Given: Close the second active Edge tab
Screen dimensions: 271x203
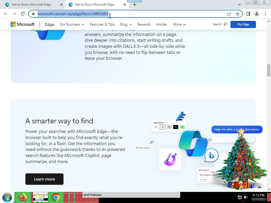Looking at the screenshot, I should click(125, 4).
